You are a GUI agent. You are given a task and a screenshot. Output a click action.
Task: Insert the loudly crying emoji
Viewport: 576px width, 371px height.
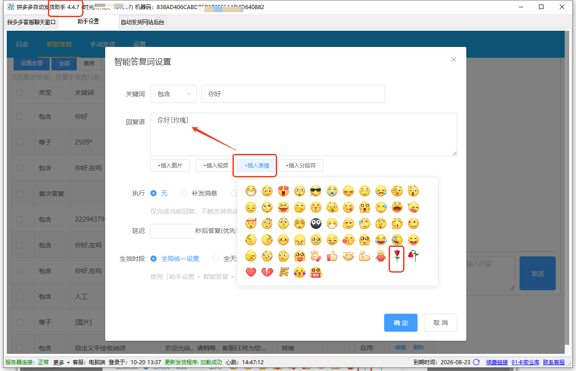pyautogui.click(x=332, y=191)
